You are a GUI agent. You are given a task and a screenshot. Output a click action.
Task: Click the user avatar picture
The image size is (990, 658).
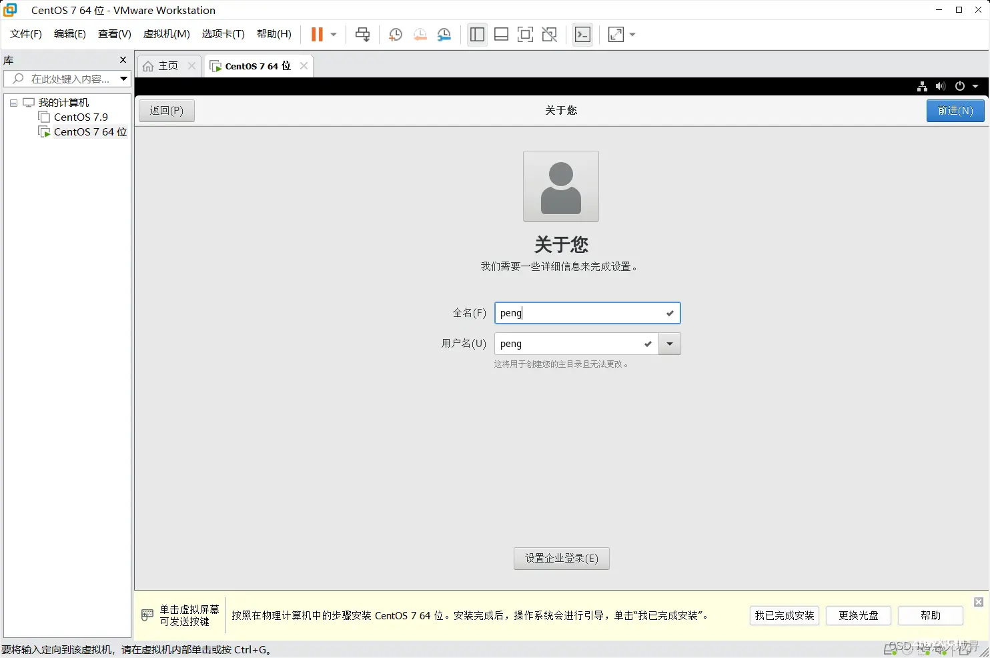(561, 186)
